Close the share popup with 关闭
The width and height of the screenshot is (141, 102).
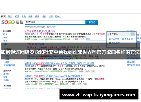(x=133, y=34)
